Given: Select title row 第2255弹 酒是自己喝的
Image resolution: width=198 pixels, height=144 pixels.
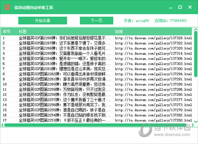Looking at the screenshot, I should click(65, 110).
